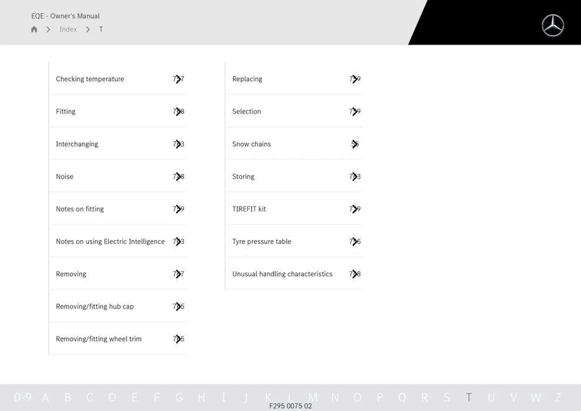This screenshot has height=411, width=581.
Task: Click the home/house navigation icon
Action: click(34, 29)
